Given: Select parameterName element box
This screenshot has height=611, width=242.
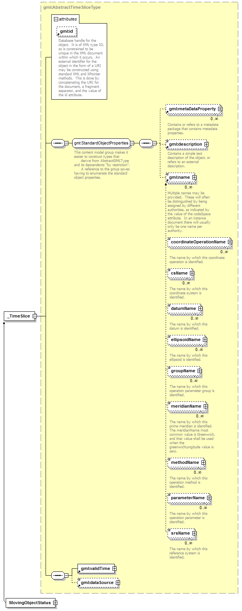Looking at the screenshot, I should [x=188, y=498].
